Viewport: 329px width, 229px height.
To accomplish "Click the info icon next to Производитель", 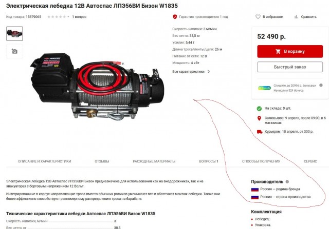I will point(287,181).
